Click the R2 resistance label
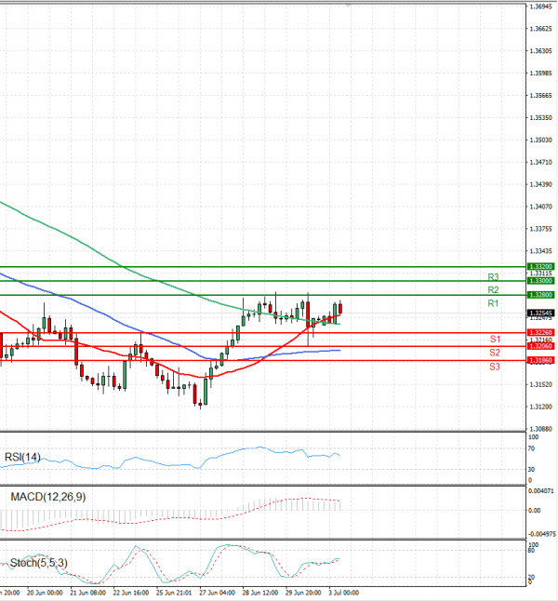The image size is (558, 601). click(494, 290)
